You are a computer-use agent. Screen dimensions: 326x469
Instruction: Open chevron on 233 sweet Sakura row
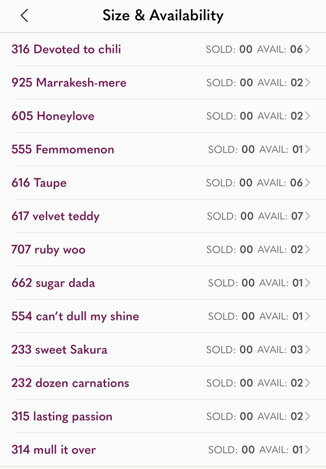click(307, 350)
